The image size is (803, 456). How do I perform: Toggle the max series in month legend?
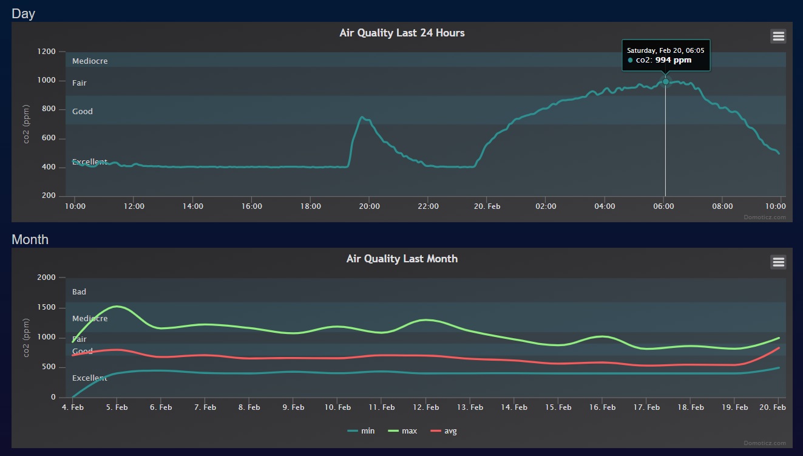coord(402,431)
